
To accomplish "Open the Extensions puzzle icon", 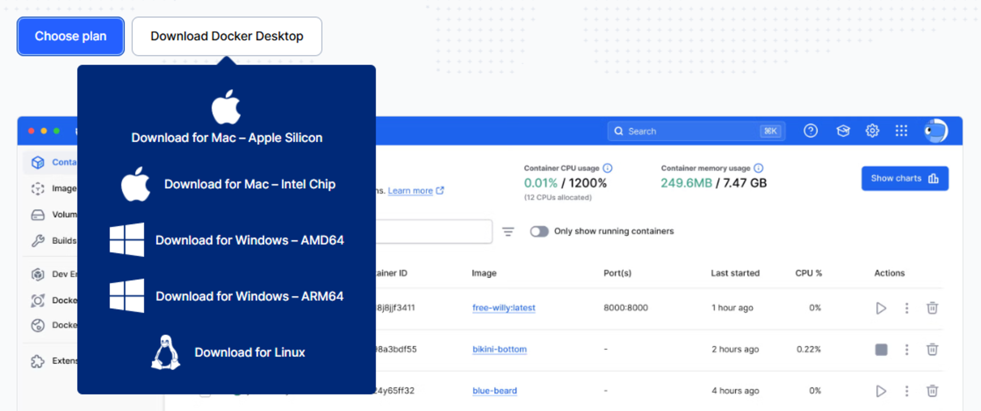I will click(x=38, y=361).
